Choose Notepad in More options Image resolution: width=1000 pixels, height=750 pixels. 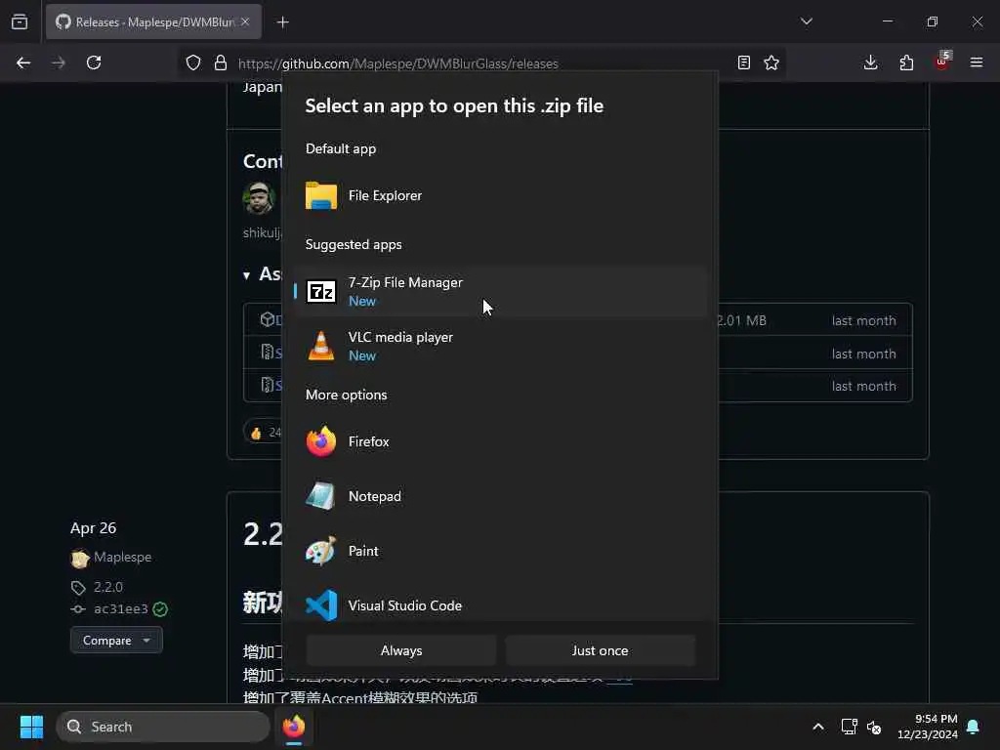click(x=500, y=496)
